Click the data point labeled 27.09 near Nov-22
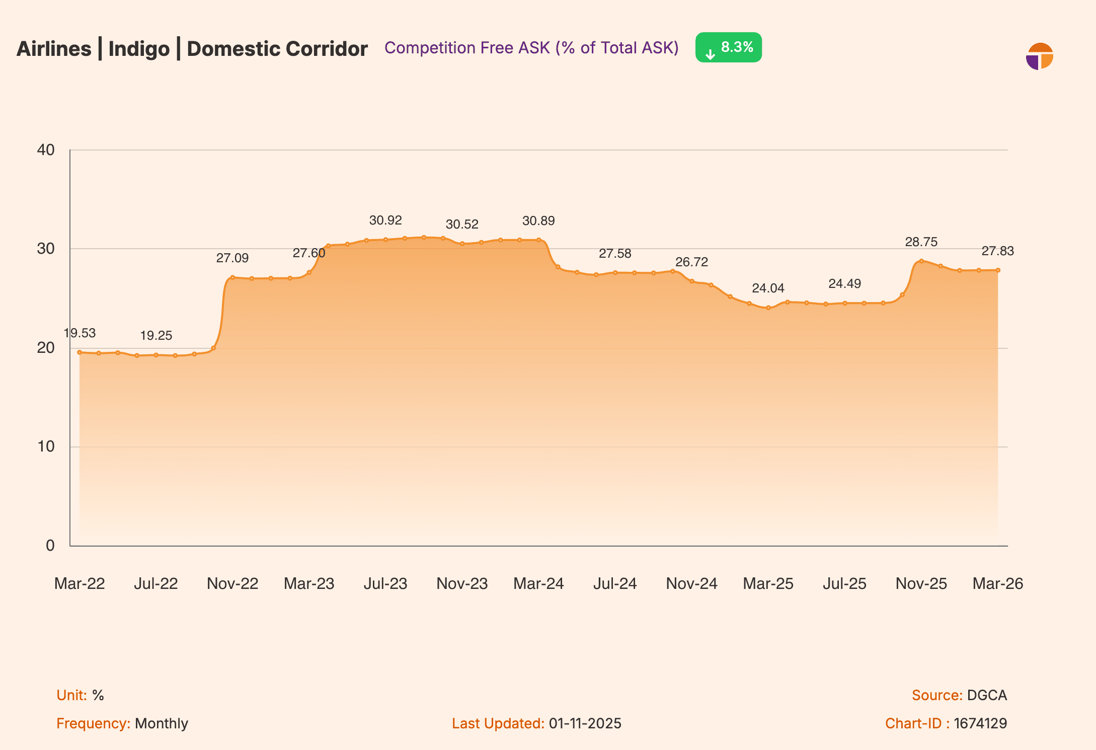Viewport: 1096px width, 750px height. [x=232, y=276]
